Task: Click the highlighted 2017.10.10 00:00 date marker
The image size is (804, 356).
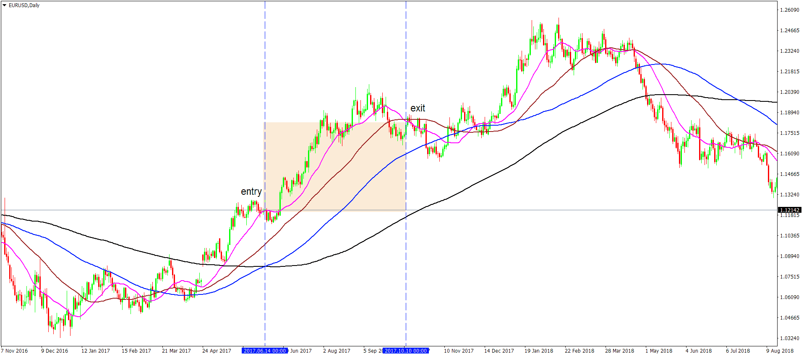Action: coord(406,351)
